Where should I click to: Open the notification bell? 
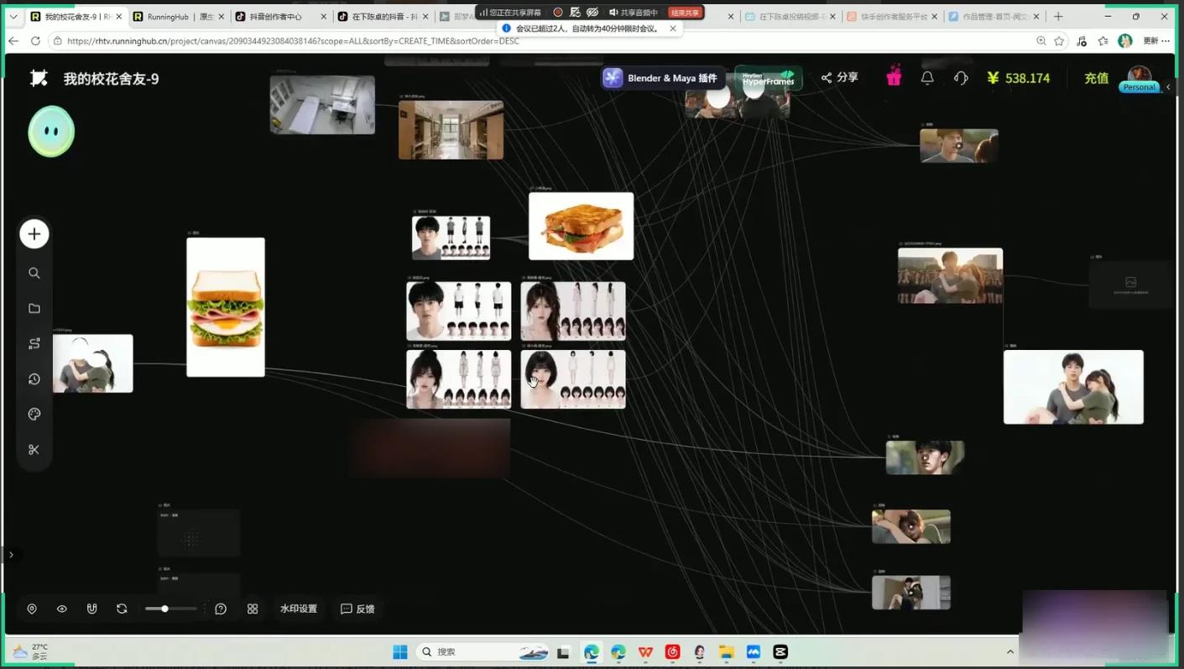(927, 78)
